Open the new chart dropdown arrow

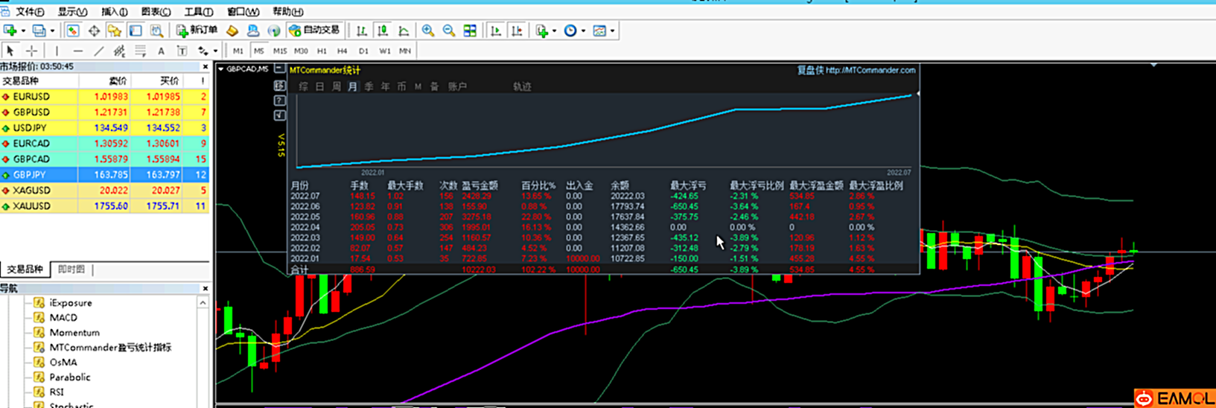[23, 31]
